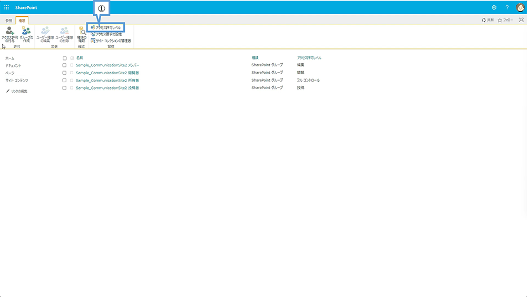Sort by the 種類 column header
The width and height of the screenshot is (527, 297).
pos(255,58)
